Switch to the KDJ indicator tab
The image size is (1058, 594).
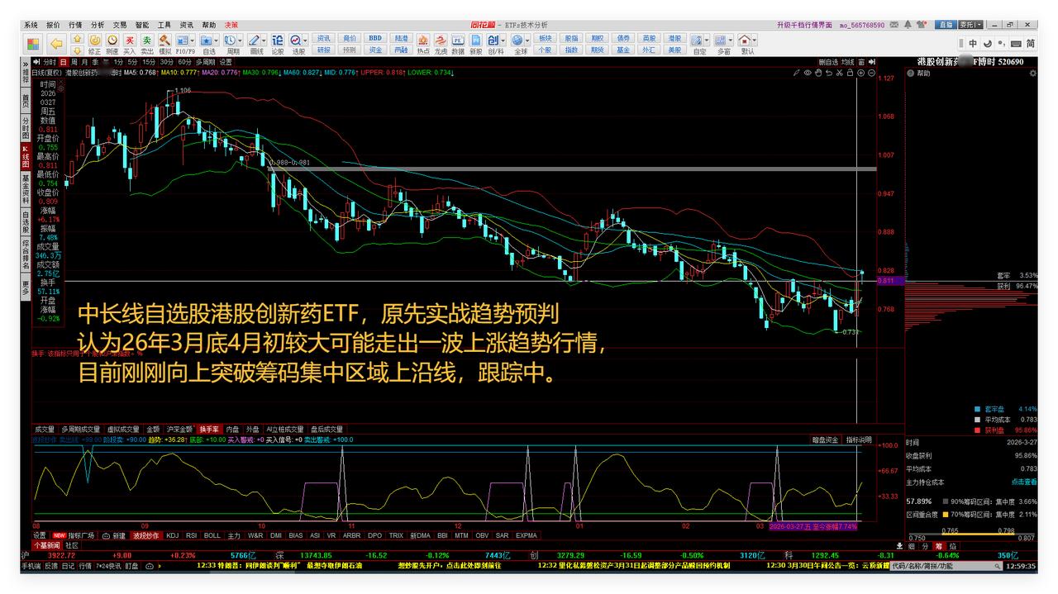[172, 535]
